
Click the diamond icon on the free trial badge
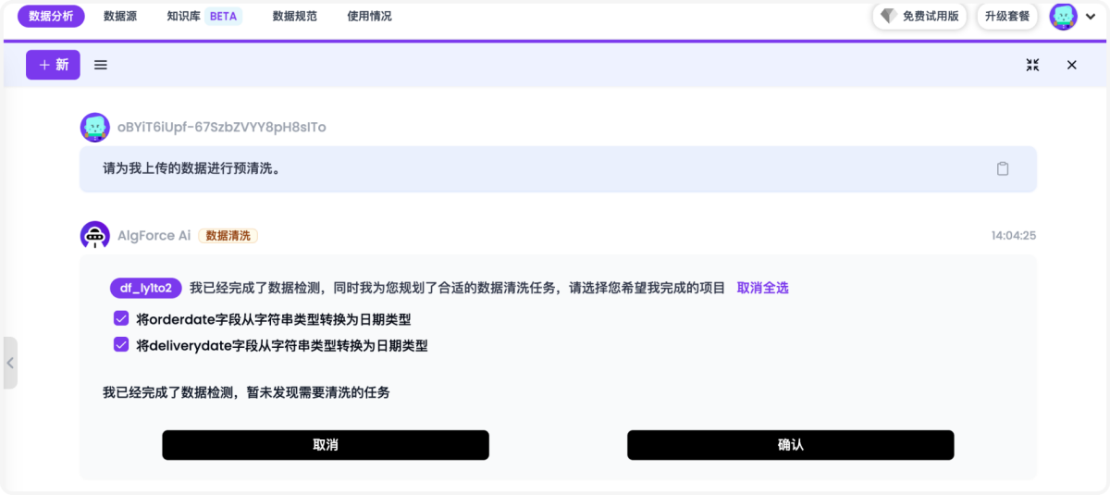pos(888,16)
